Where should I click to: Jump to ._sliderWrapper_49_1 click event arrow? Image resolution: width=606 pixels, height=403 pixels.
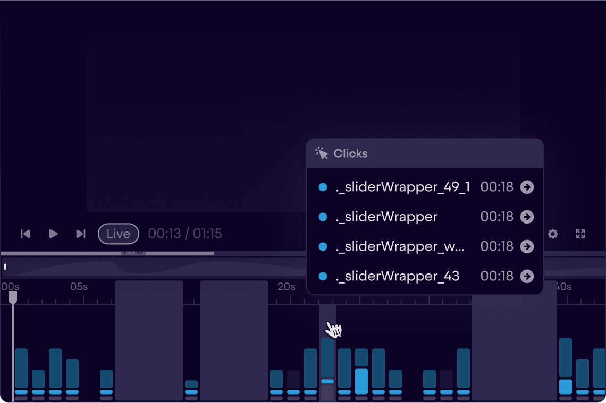[x=527, y=187]
